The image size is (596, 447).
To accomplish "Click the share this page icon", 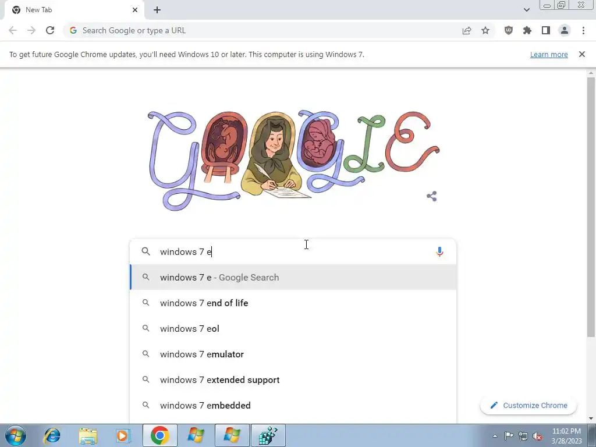I will pyautogui.click(x=467, y=30).
